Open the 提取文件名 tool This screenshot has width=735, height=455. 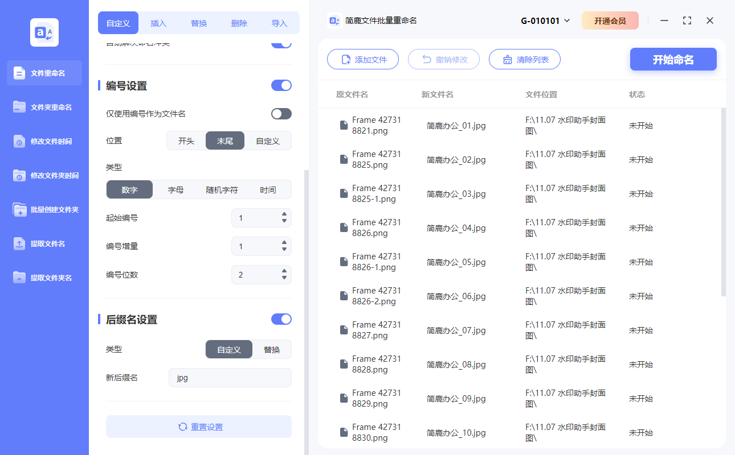(x=44, y=243)
